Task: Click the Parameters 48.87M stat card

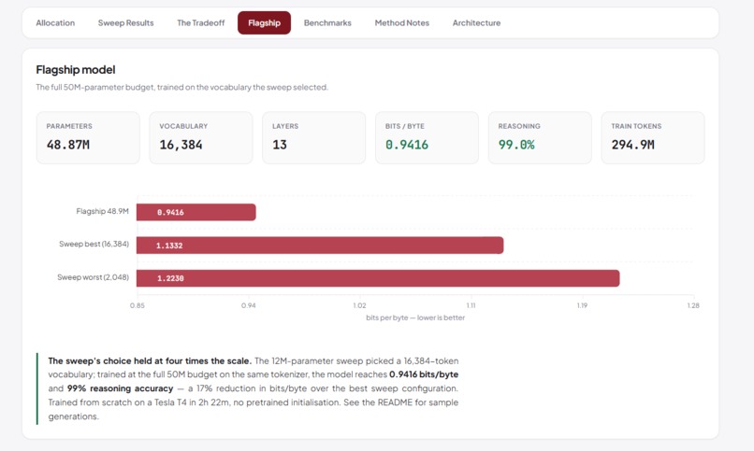Action: tap(88, 137)
